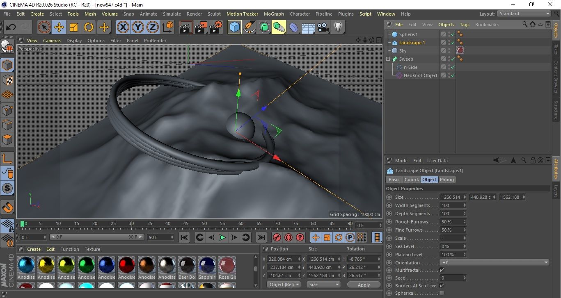Select Polygons mode in left palette
The height and width of the screenshot is (298, 561).
[7, 140]
